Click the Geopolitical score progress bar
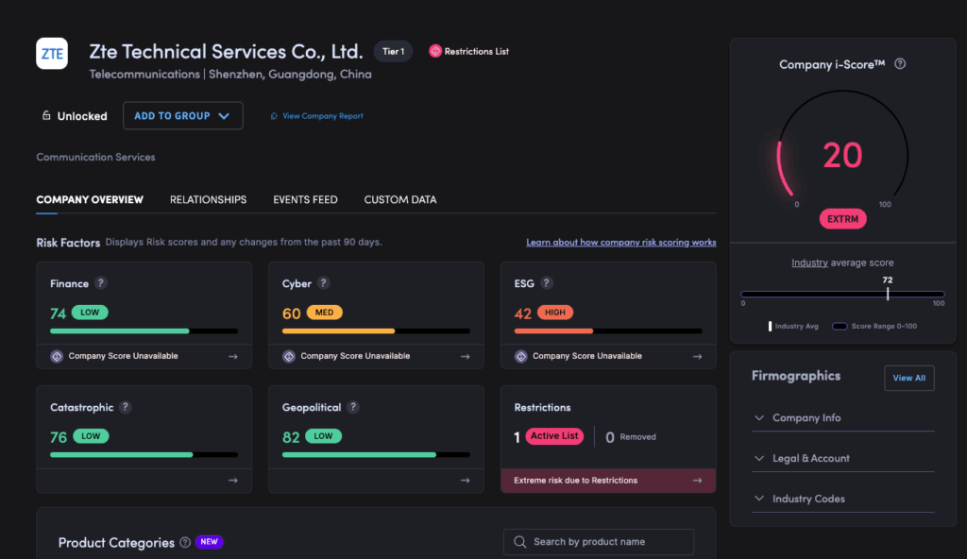Viewport: 967px width, 559px height. [376, 455]
